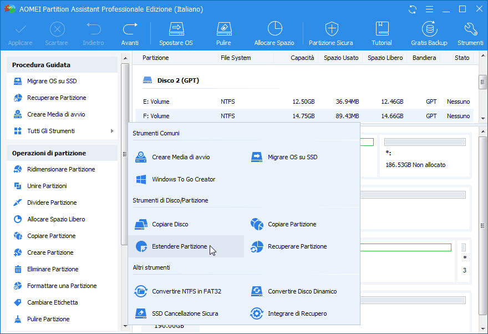The image size is (488, 334).
Task: Click Ridimensionare Partizione in the sidebar
Action: pyautogui.click(x=61, y=169)
